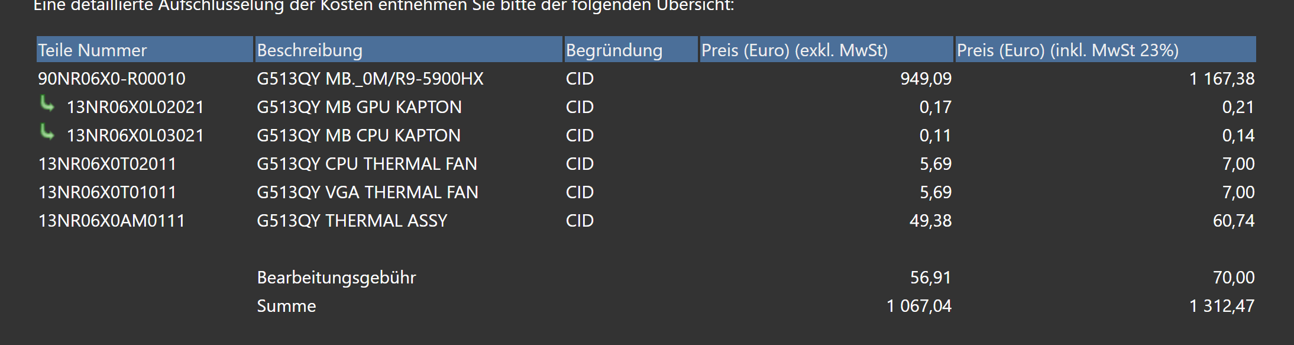The image size is (1294, 345).
Task: Select G513QY VGA THERMAL FAN description
Action: tap(367, 192)
